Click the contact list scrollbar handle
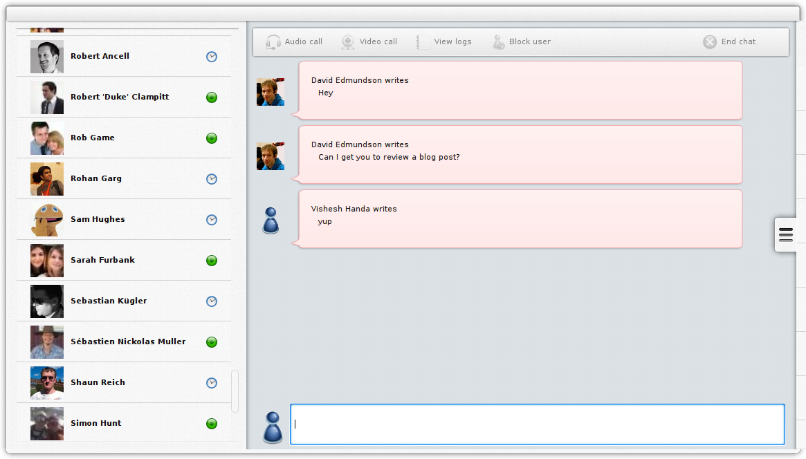 (235, 391)
